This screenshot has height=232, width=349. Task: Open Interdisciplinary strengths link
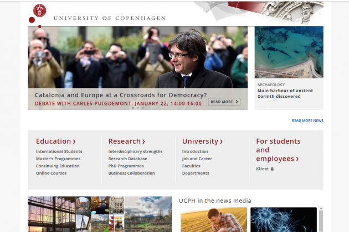pos(135,151)
